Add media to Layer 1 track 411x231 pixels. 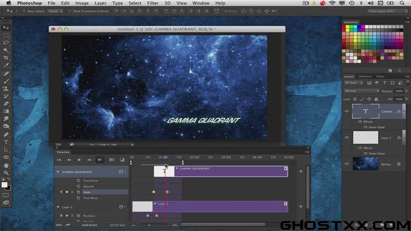301,207
